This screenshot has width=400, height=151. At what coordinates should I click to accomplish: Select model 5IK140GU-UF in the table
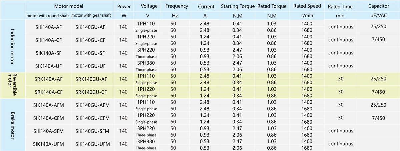point(91,66)
